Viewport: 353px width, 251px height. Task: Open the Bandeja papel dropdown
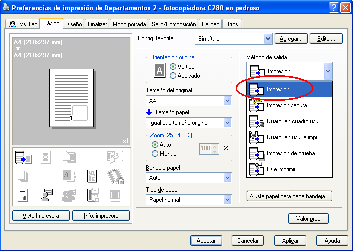pos(228,178)
